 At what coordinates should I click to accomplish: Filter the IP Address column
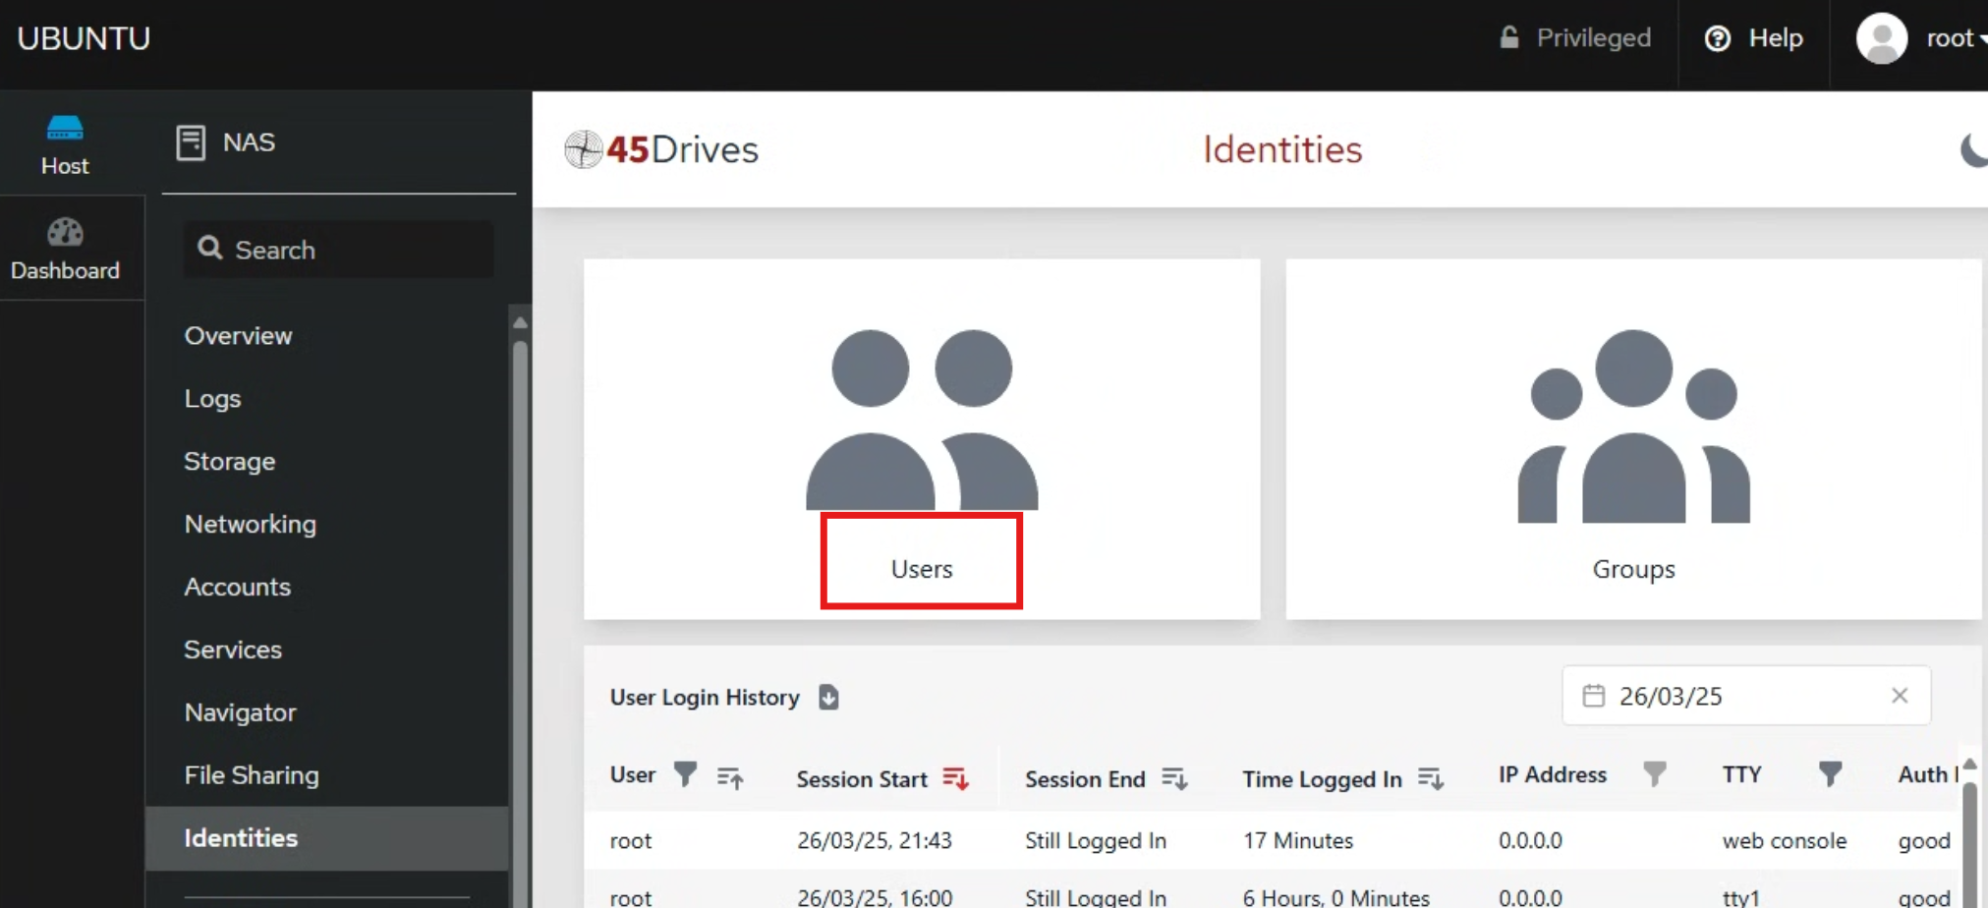click(1655, 774)
